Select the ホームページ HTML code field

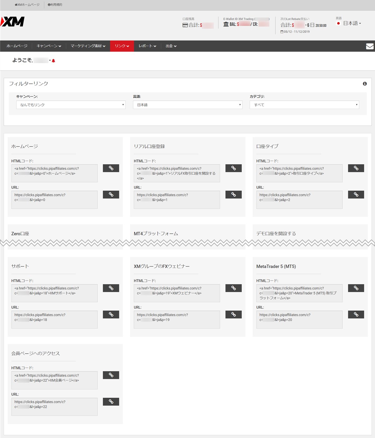54,173
